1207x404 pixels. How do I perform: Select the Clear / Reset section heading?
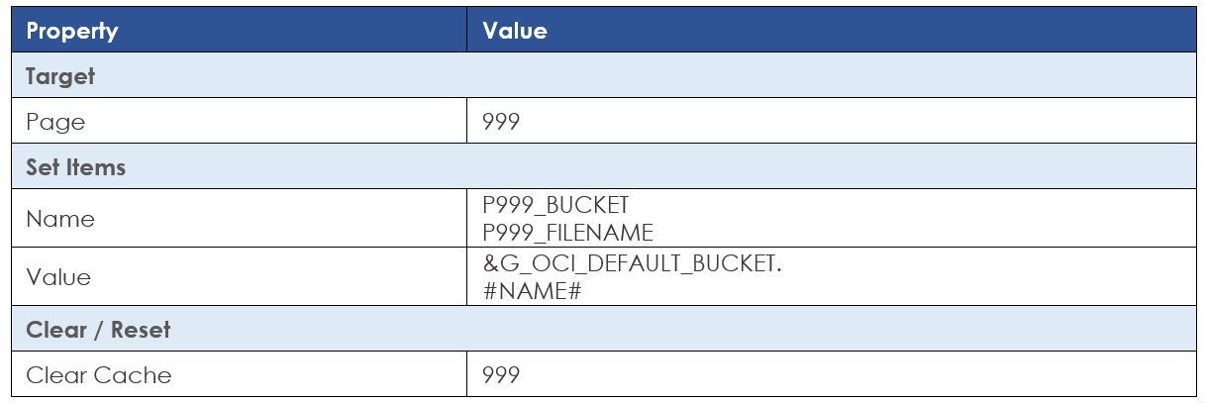98,330
